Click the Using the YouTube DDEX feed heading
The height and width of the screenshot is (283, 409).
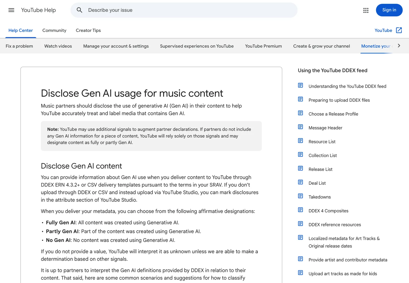(332, 70)
